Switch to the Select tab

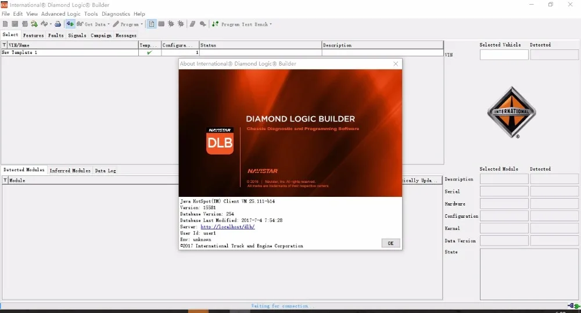click(10, 34)
